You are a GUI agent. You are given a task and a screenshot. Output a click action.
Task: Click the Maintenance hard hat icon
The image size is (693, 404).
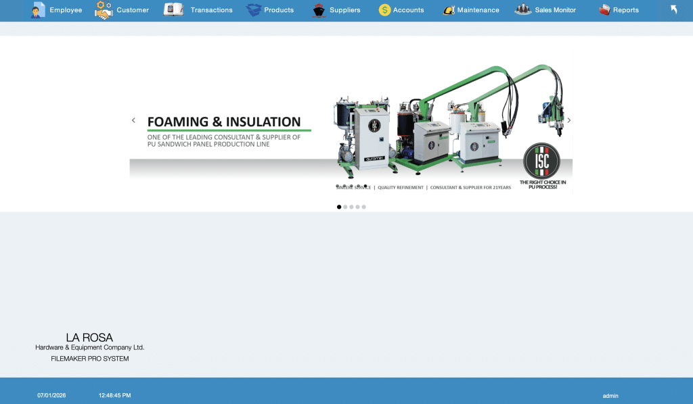tap(448, 10)
